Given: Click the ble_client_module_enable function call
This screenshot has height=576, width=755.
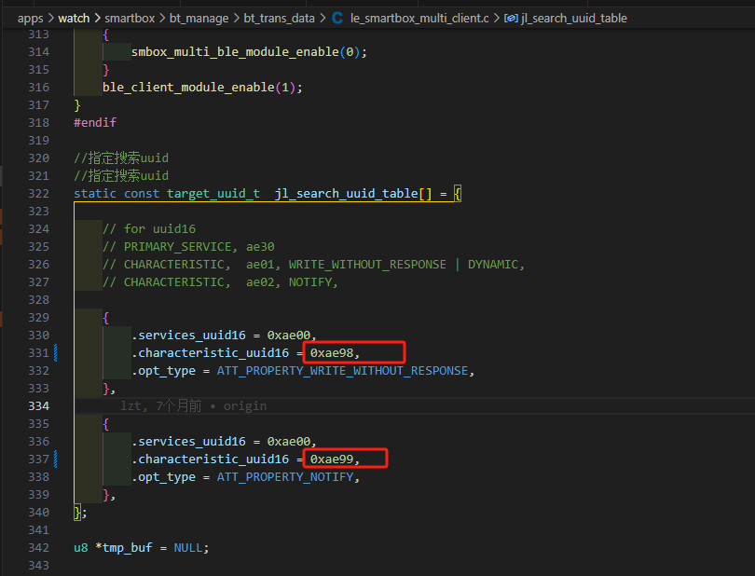Looking at the screenshot, I should [x=188, y=88].
